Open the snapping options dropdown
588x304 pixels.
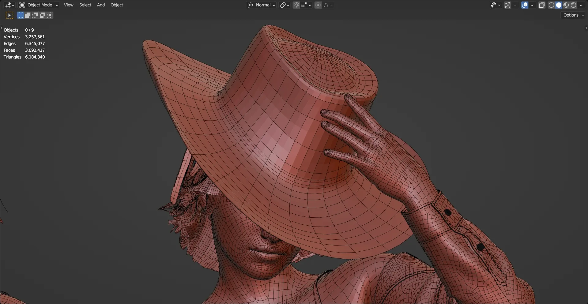click(306, 5)
